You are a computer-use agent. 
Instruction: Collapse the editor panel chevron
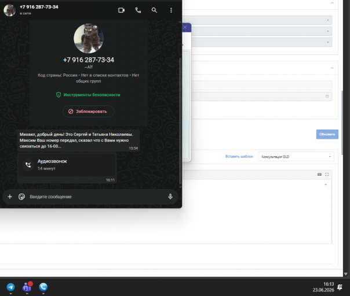pyautogui.click(x=326, y=184)
